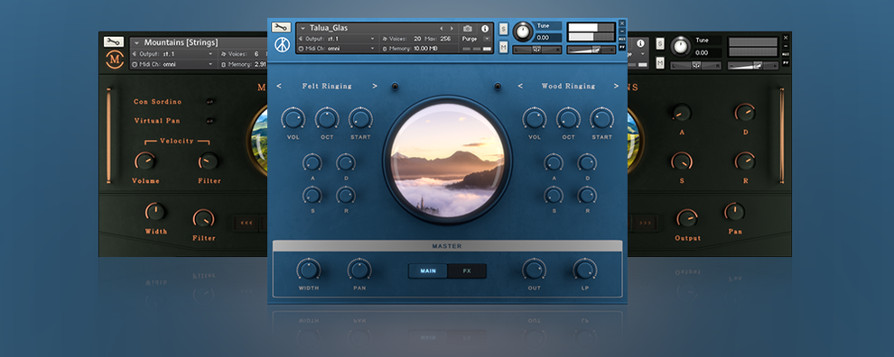The image size is (894, 357).
Task: Click the Velocity Filter knob in Mountains
Action: click(x=209, y=161)
